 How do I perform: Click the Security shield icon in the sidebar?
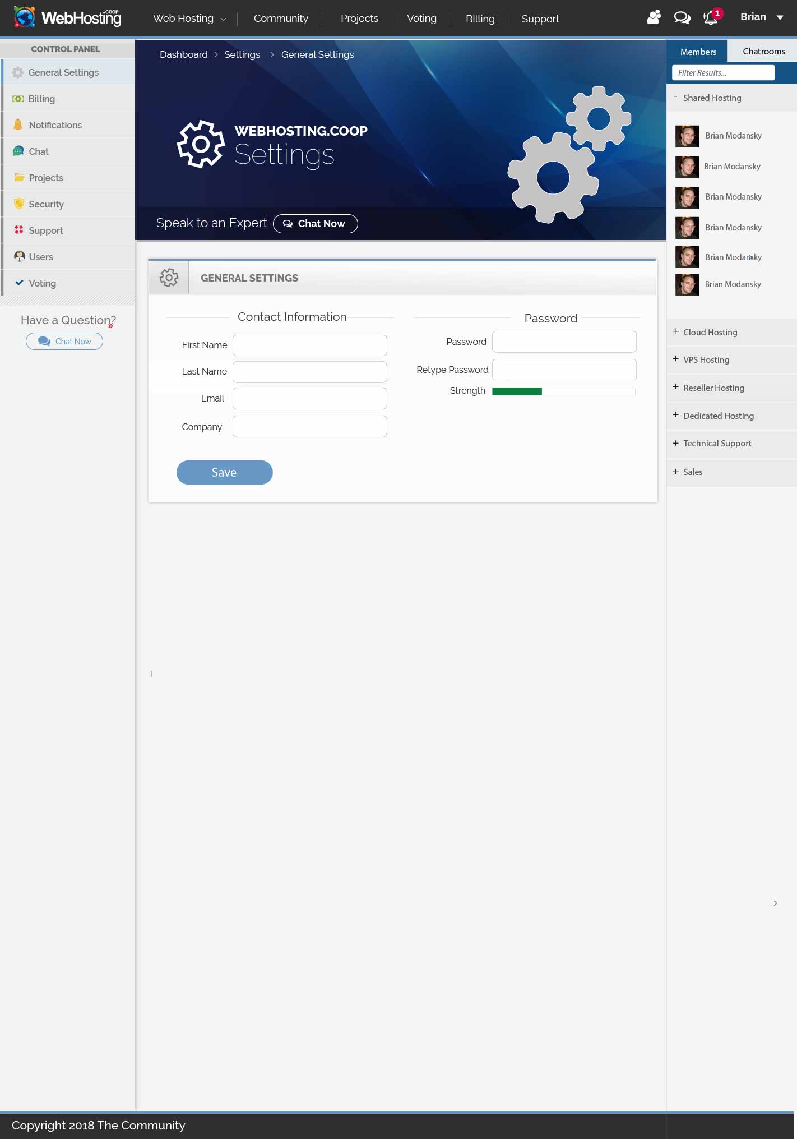click(x=19, y=204)
